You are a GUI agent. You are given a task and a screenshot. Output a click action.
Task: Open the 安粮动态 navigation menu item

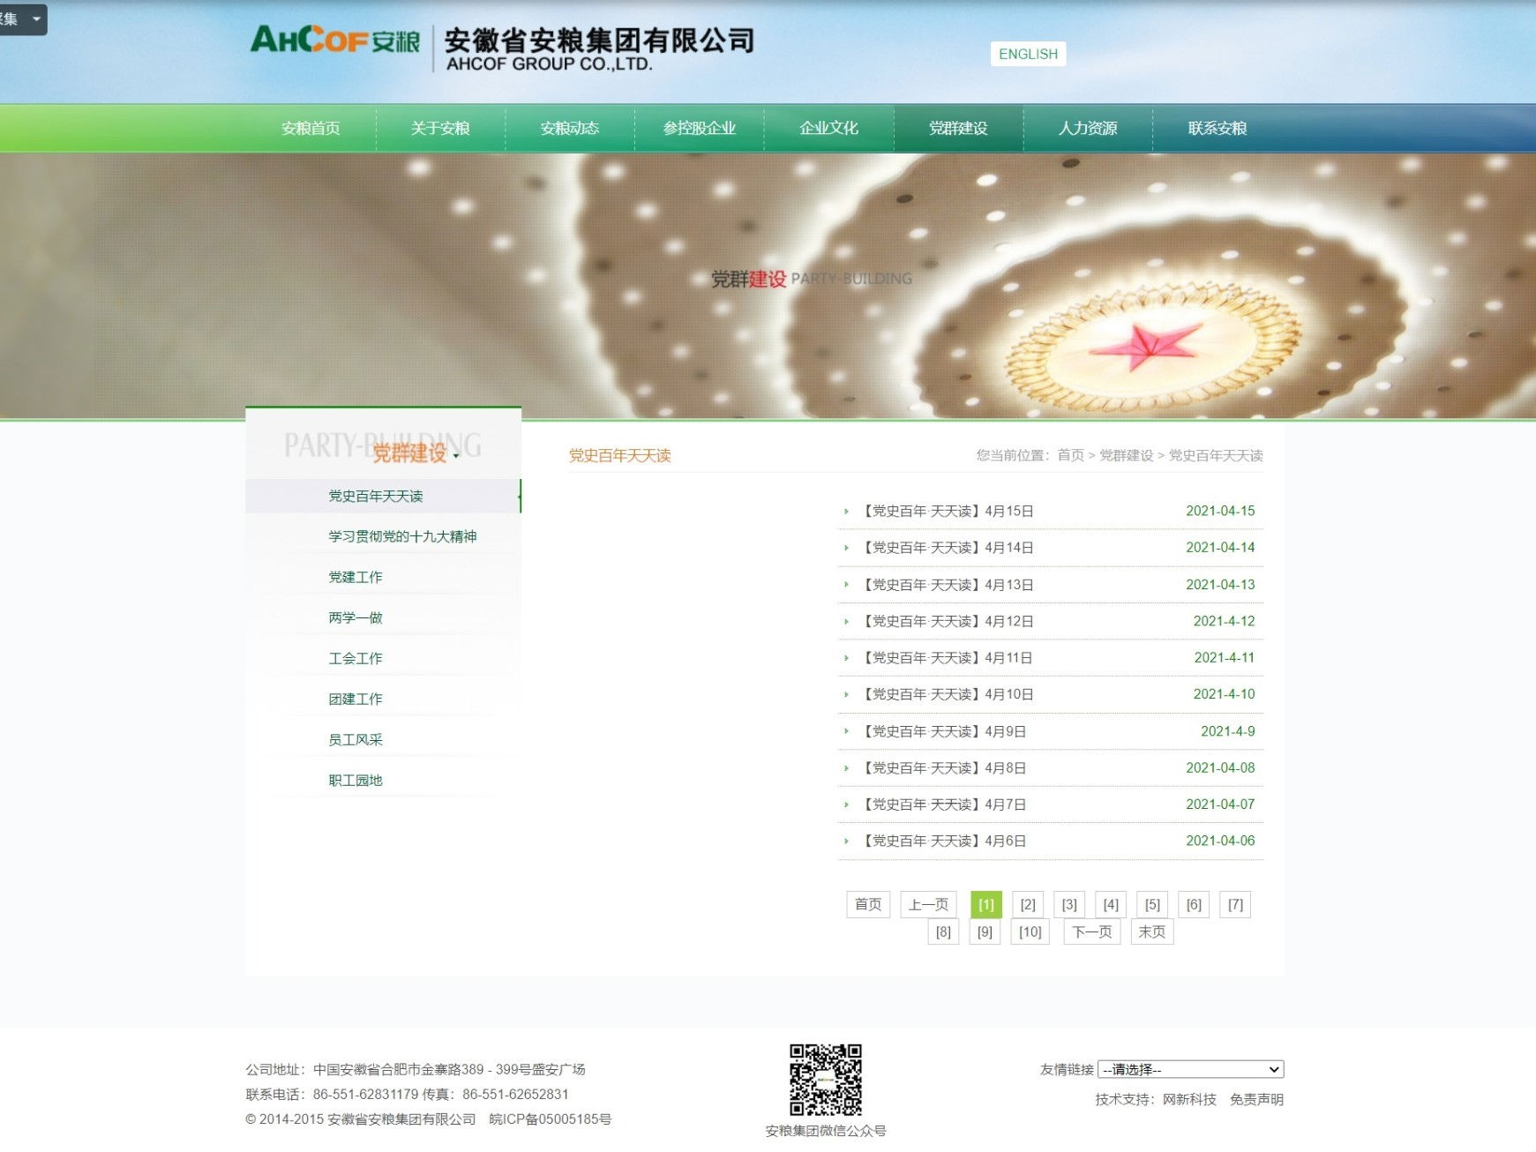[x=569, y=128]
